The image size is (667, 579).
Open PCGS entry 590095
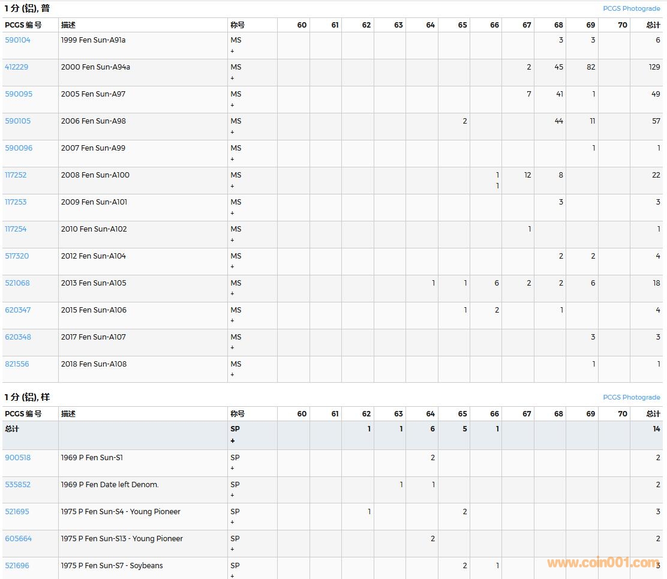point(19,94)
